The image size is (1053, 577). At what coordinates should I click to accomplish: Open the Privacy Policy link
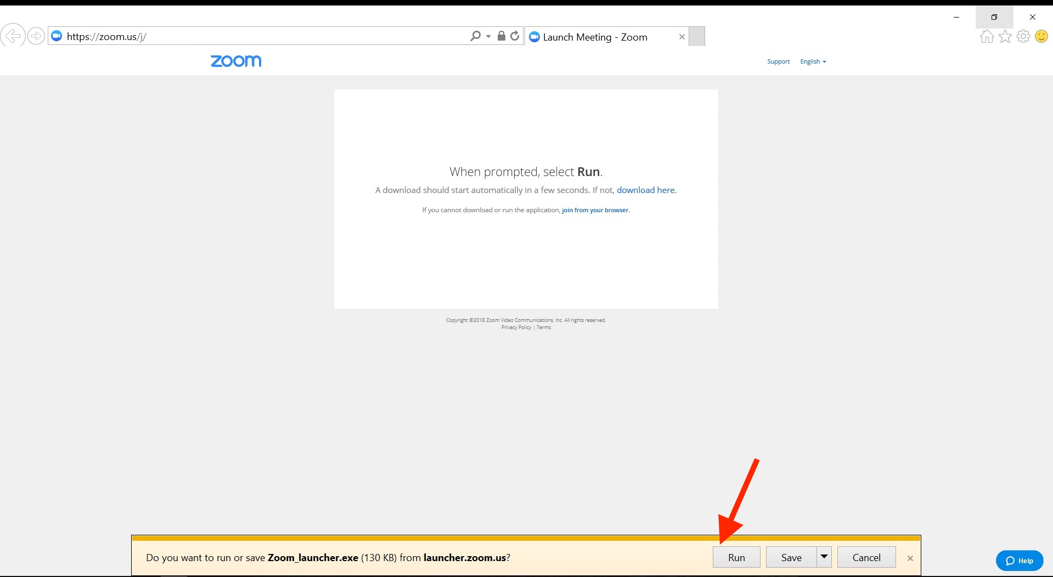516,327
